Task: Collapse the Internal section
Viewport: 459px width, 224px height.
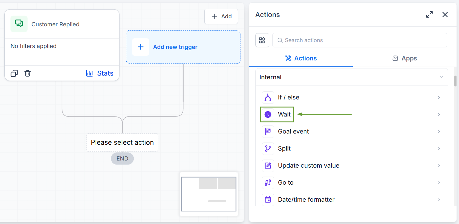Action: [441, 77]
